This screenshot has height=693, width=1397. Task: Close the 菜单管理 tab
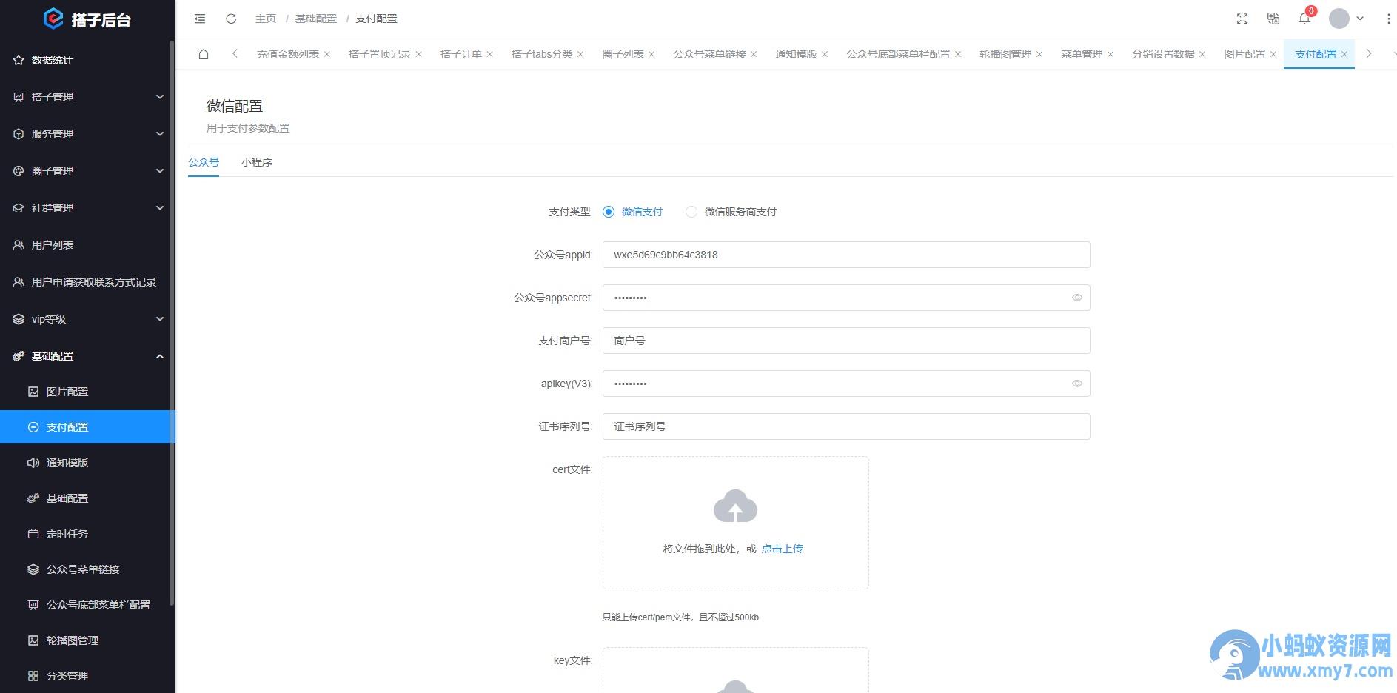[1110, 54]
